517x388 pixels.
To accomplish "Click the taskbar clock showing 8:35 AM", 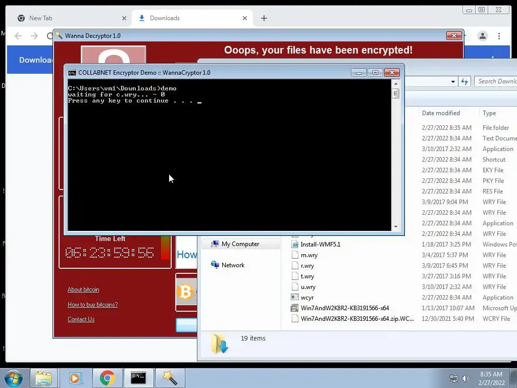I will pyautogui.click(x=491, y=378).
